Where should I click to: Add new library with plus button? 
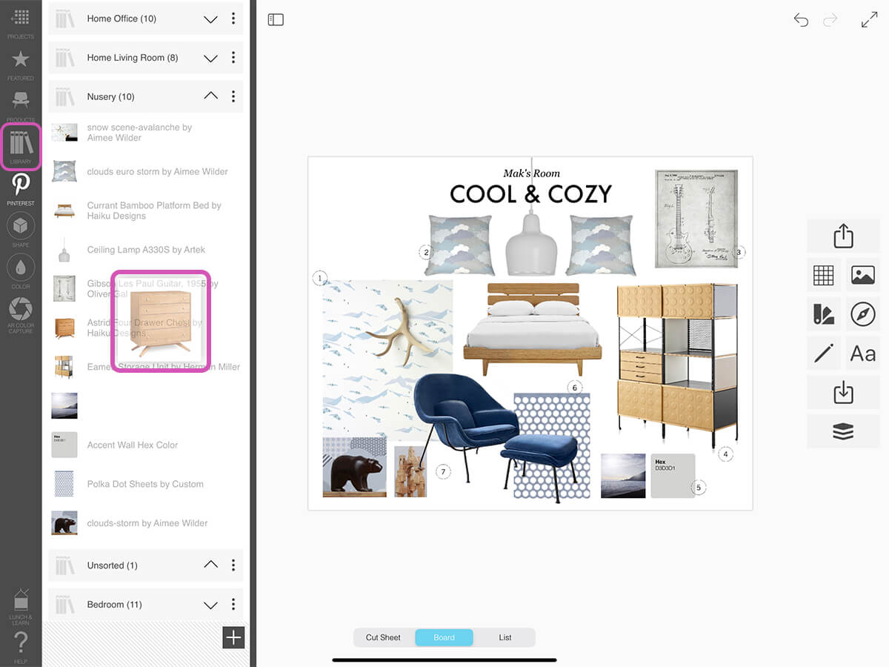pos(233,637)
